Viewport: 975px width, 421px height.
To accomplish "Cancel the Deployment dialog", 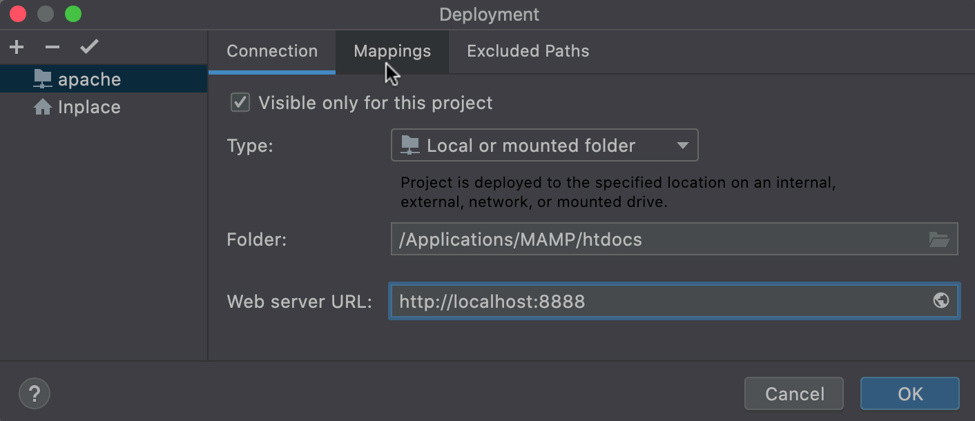I will pyautogui.click(x=794, y=394).
